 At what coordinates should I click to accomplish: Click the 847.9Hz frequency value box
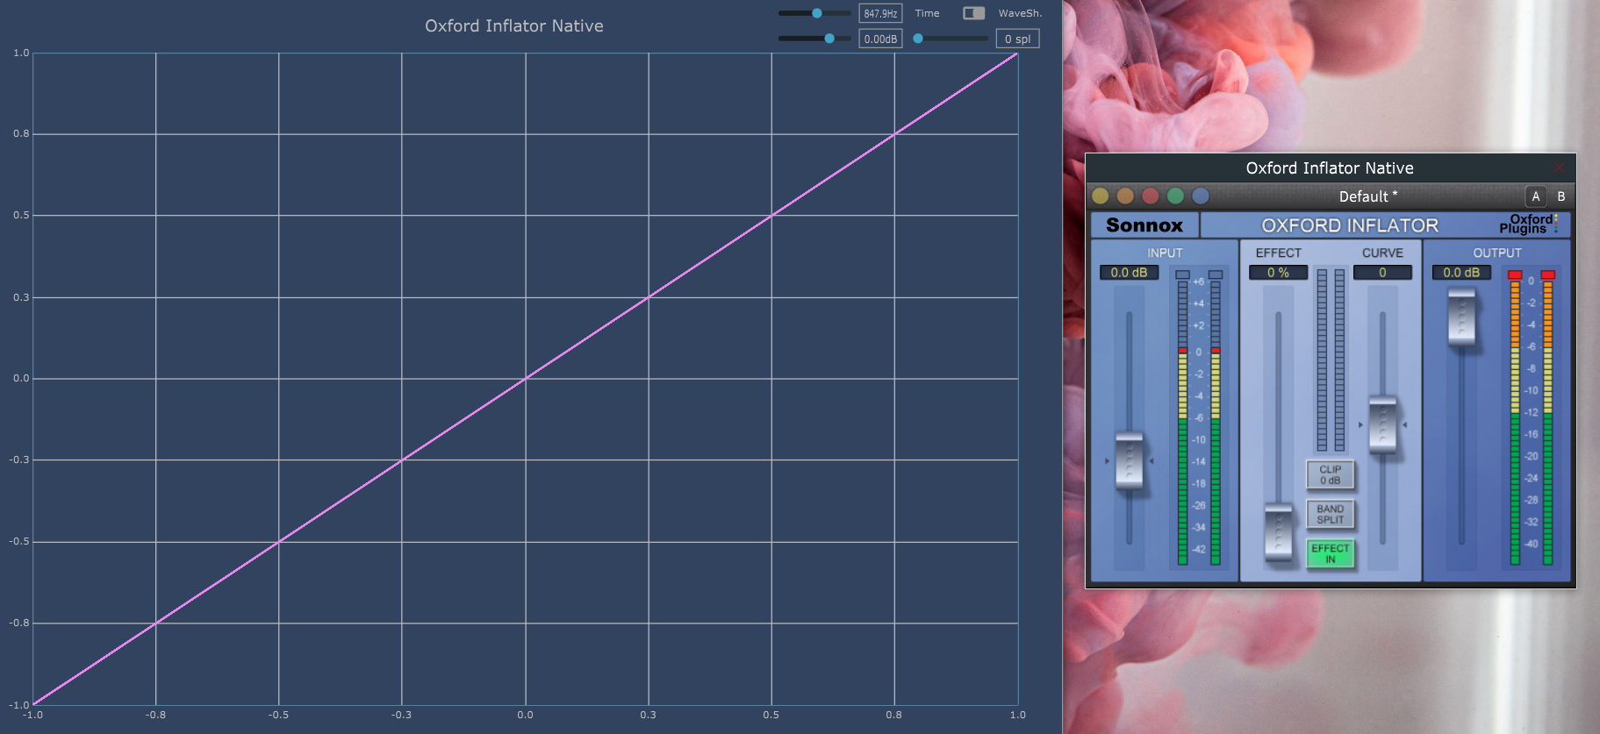coord(880,13)
